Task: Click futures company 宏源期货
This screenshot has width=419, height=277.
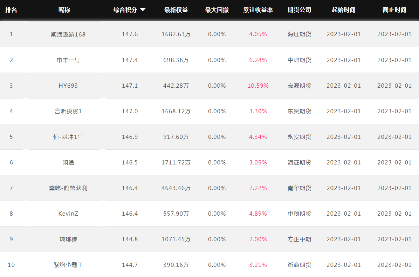Action: pyautogui.click(x=299, y=86)
